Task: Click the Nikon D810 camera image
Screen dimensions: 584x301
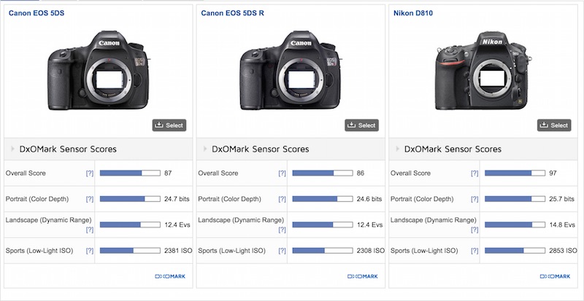Action: (x=483, y=71)
